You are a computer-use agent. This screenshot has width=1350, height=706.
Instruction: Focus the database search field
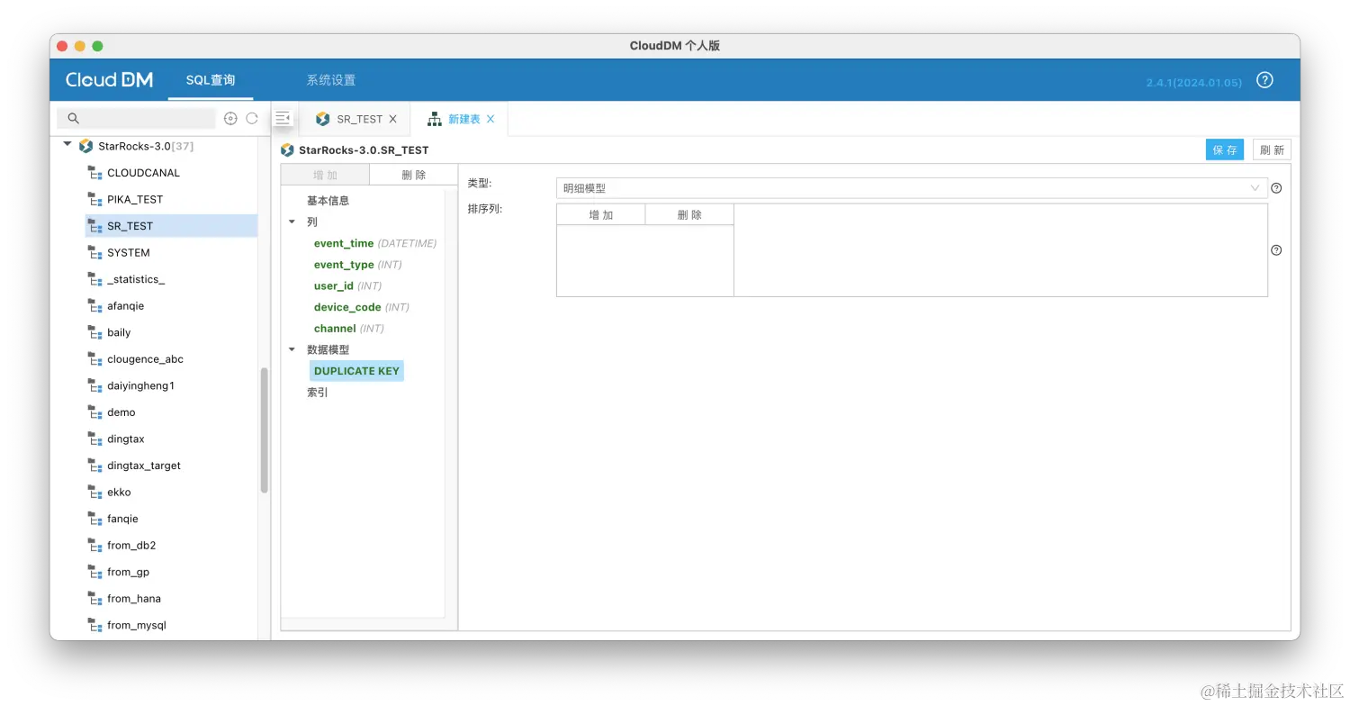(x=137, y=118)
